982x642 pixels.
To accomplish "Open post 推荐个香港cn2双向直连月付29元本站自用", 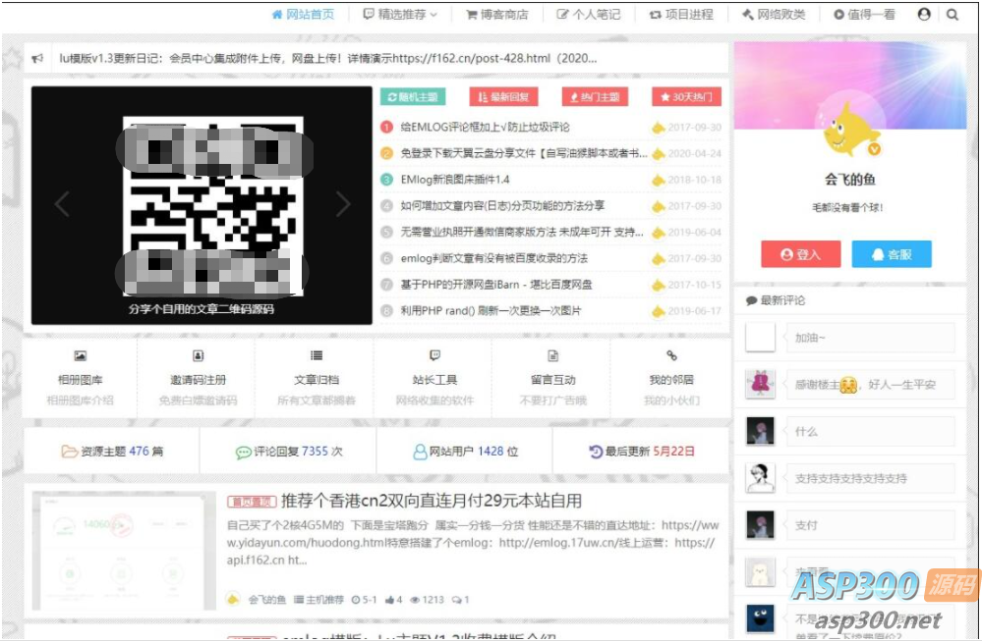I will [432, 501].
